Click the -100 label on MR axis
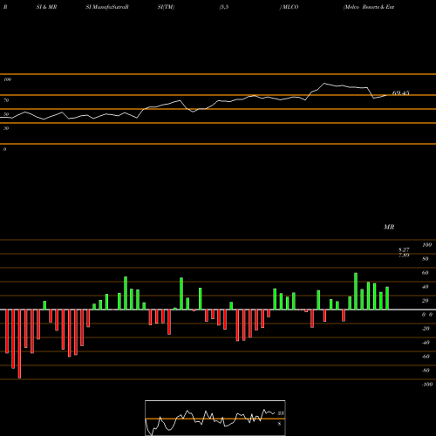436x436 pixels. click(427, 385)
